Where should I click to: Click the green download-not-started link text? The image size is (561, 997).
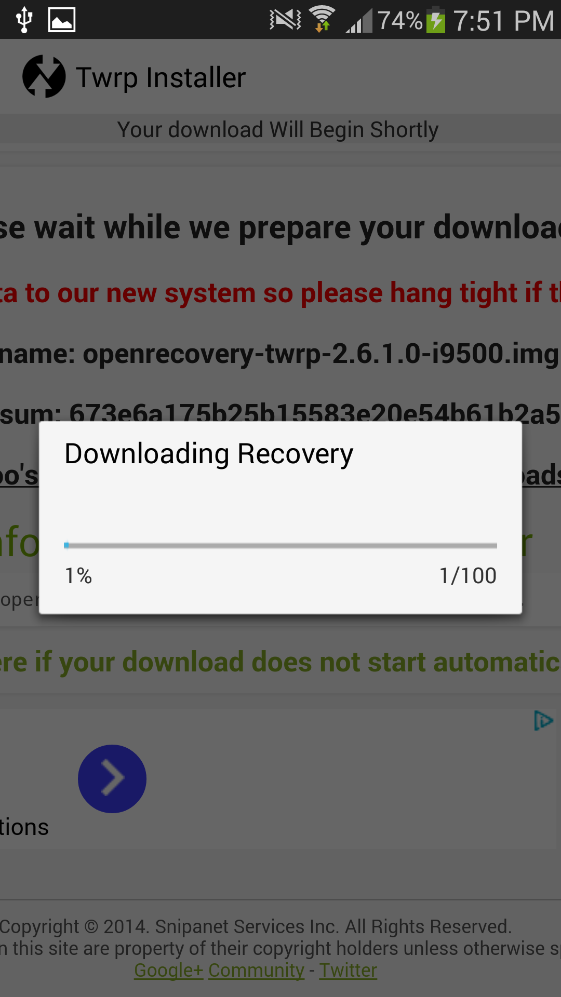pos(280,662)
